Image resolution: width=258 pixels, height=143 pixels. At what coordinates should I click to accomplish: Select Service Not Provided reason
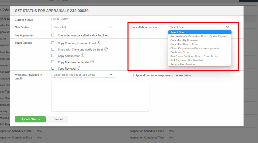click(x=200, y=64)
